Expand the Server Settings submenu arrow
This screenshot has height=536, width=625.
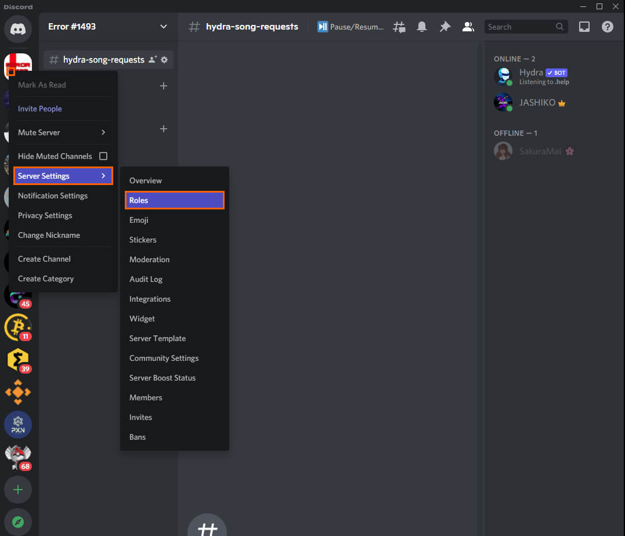pyautogui.click(x=103, y=176)
